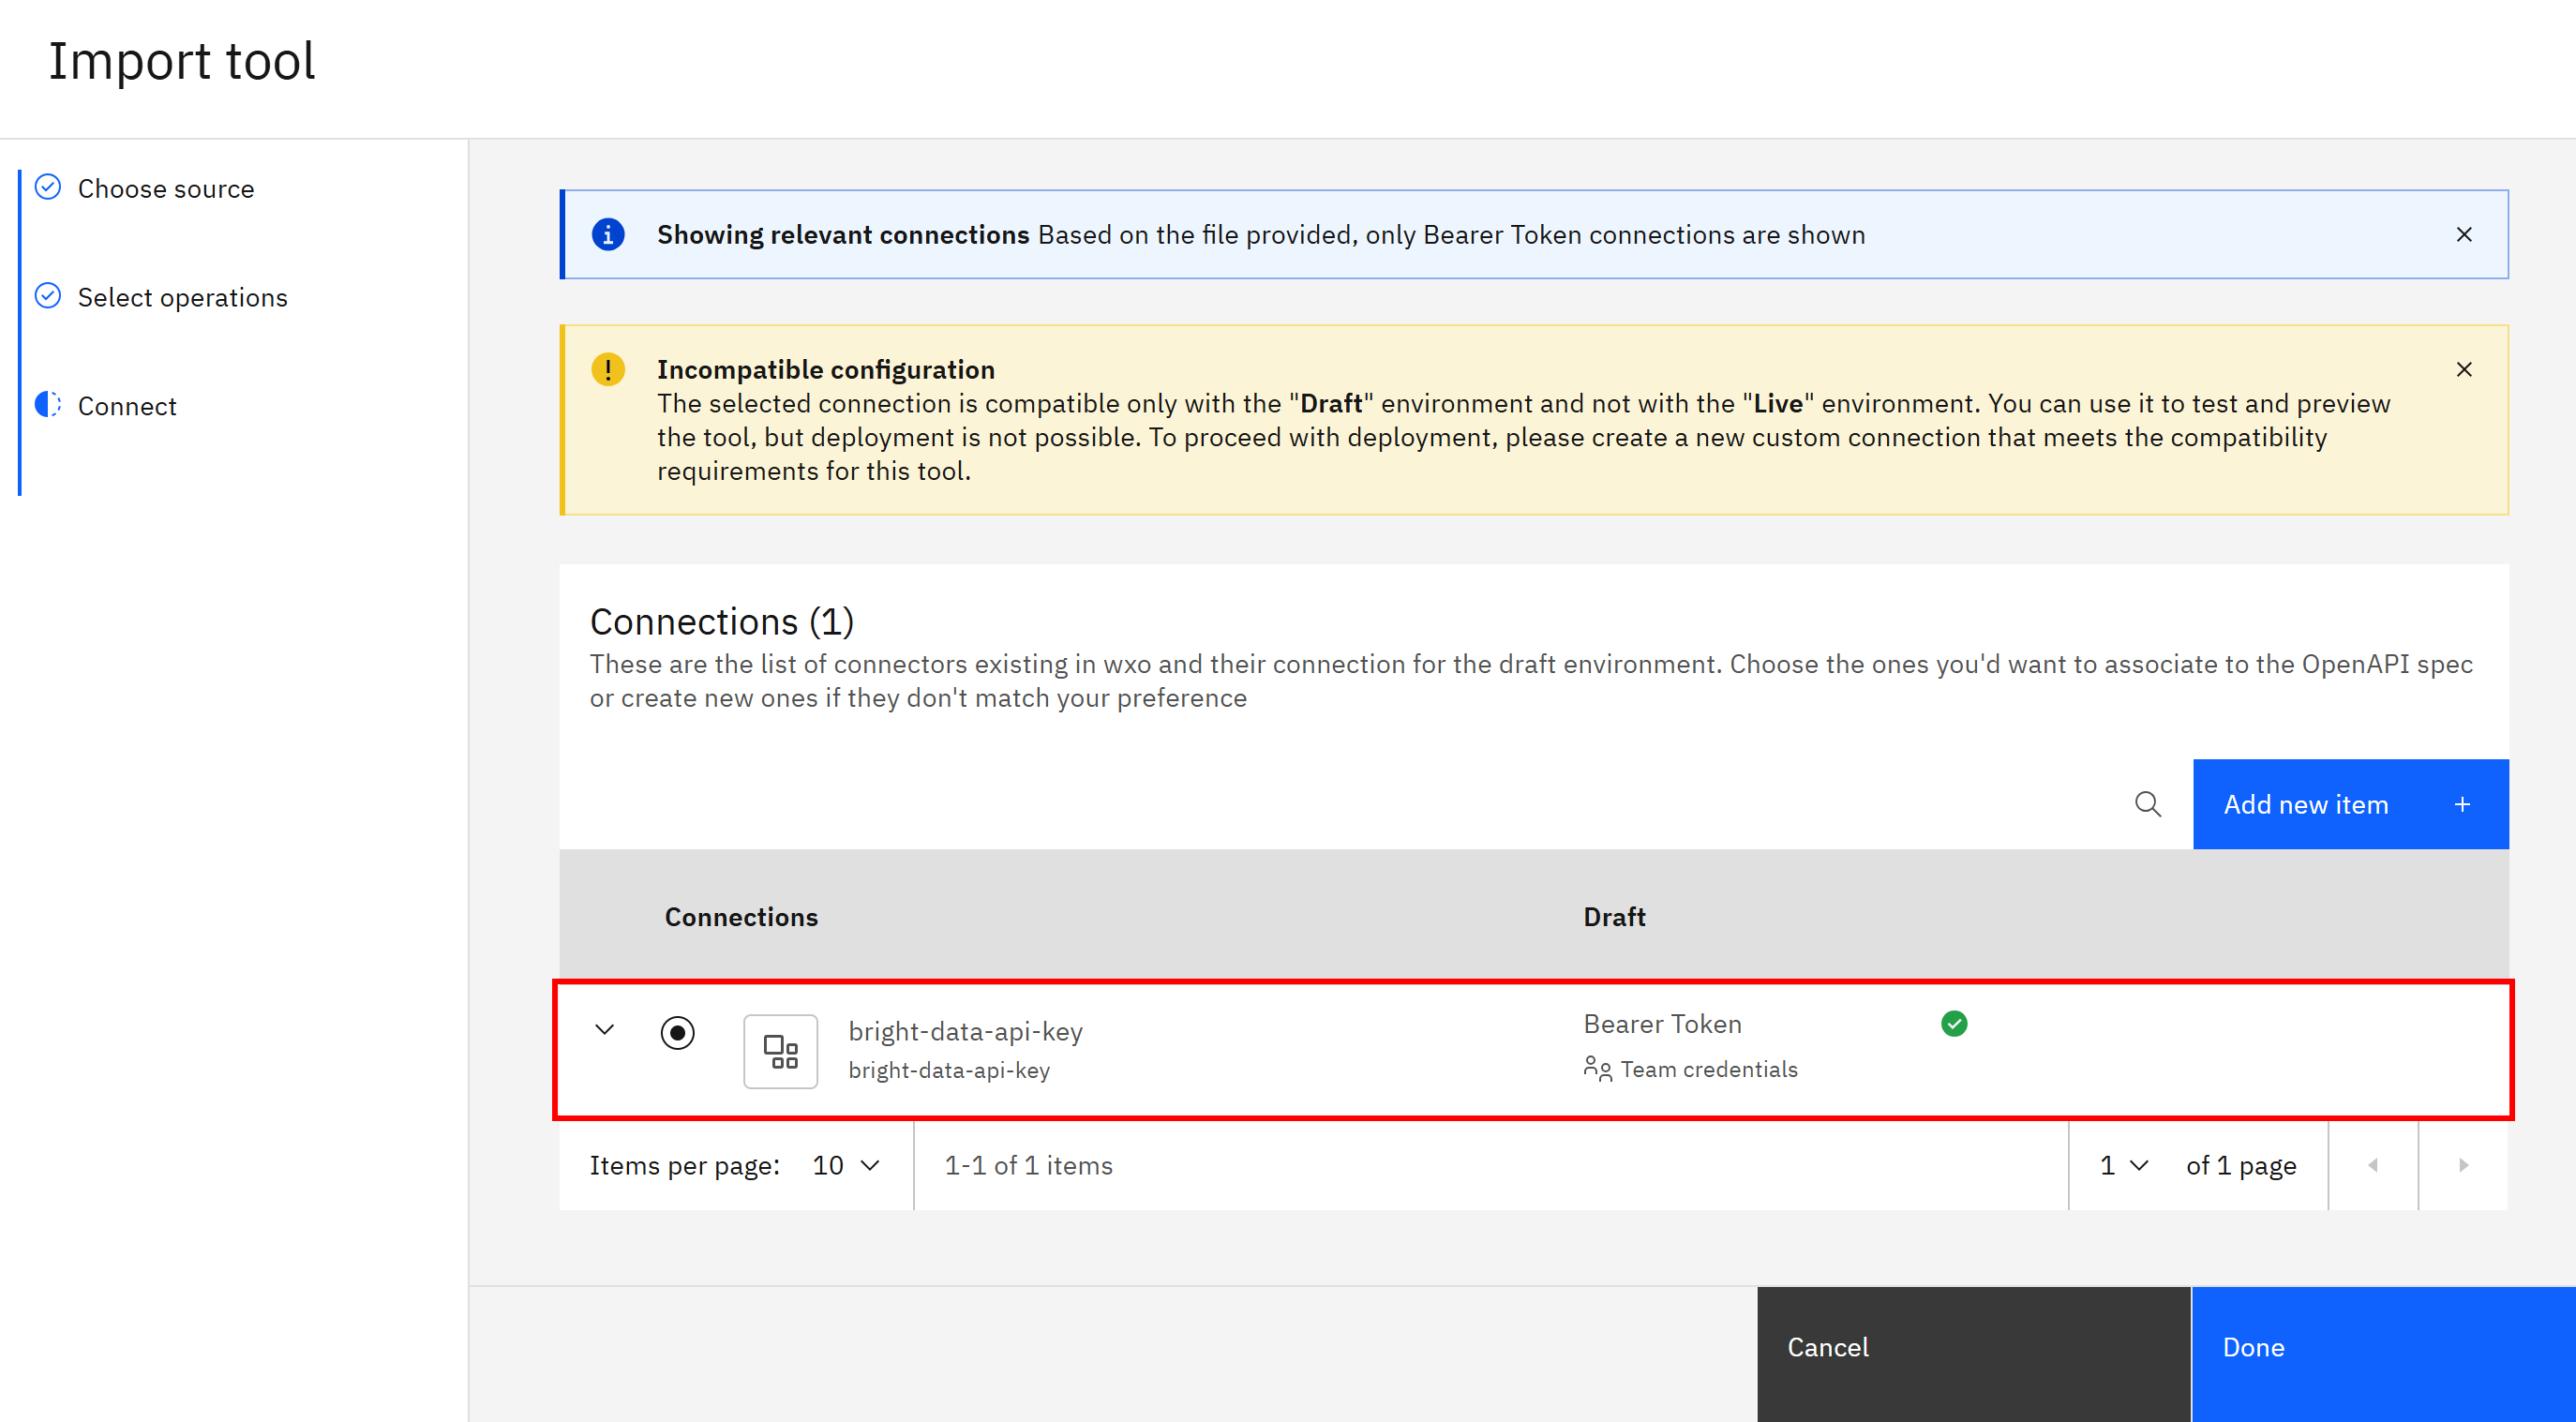The image size is (2576, 1422).
Task: Click the green success status icon
Action: click(1955, 1023)
